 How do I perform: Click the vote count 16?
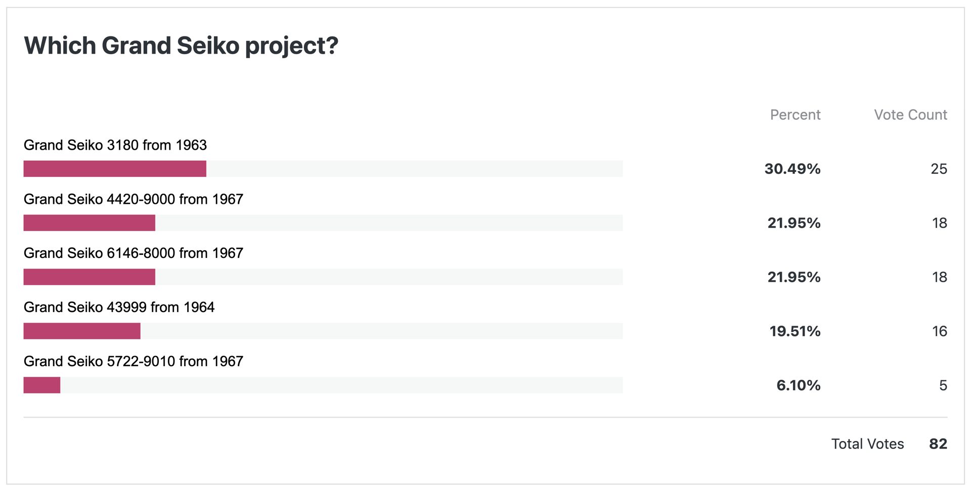[940, 331]
